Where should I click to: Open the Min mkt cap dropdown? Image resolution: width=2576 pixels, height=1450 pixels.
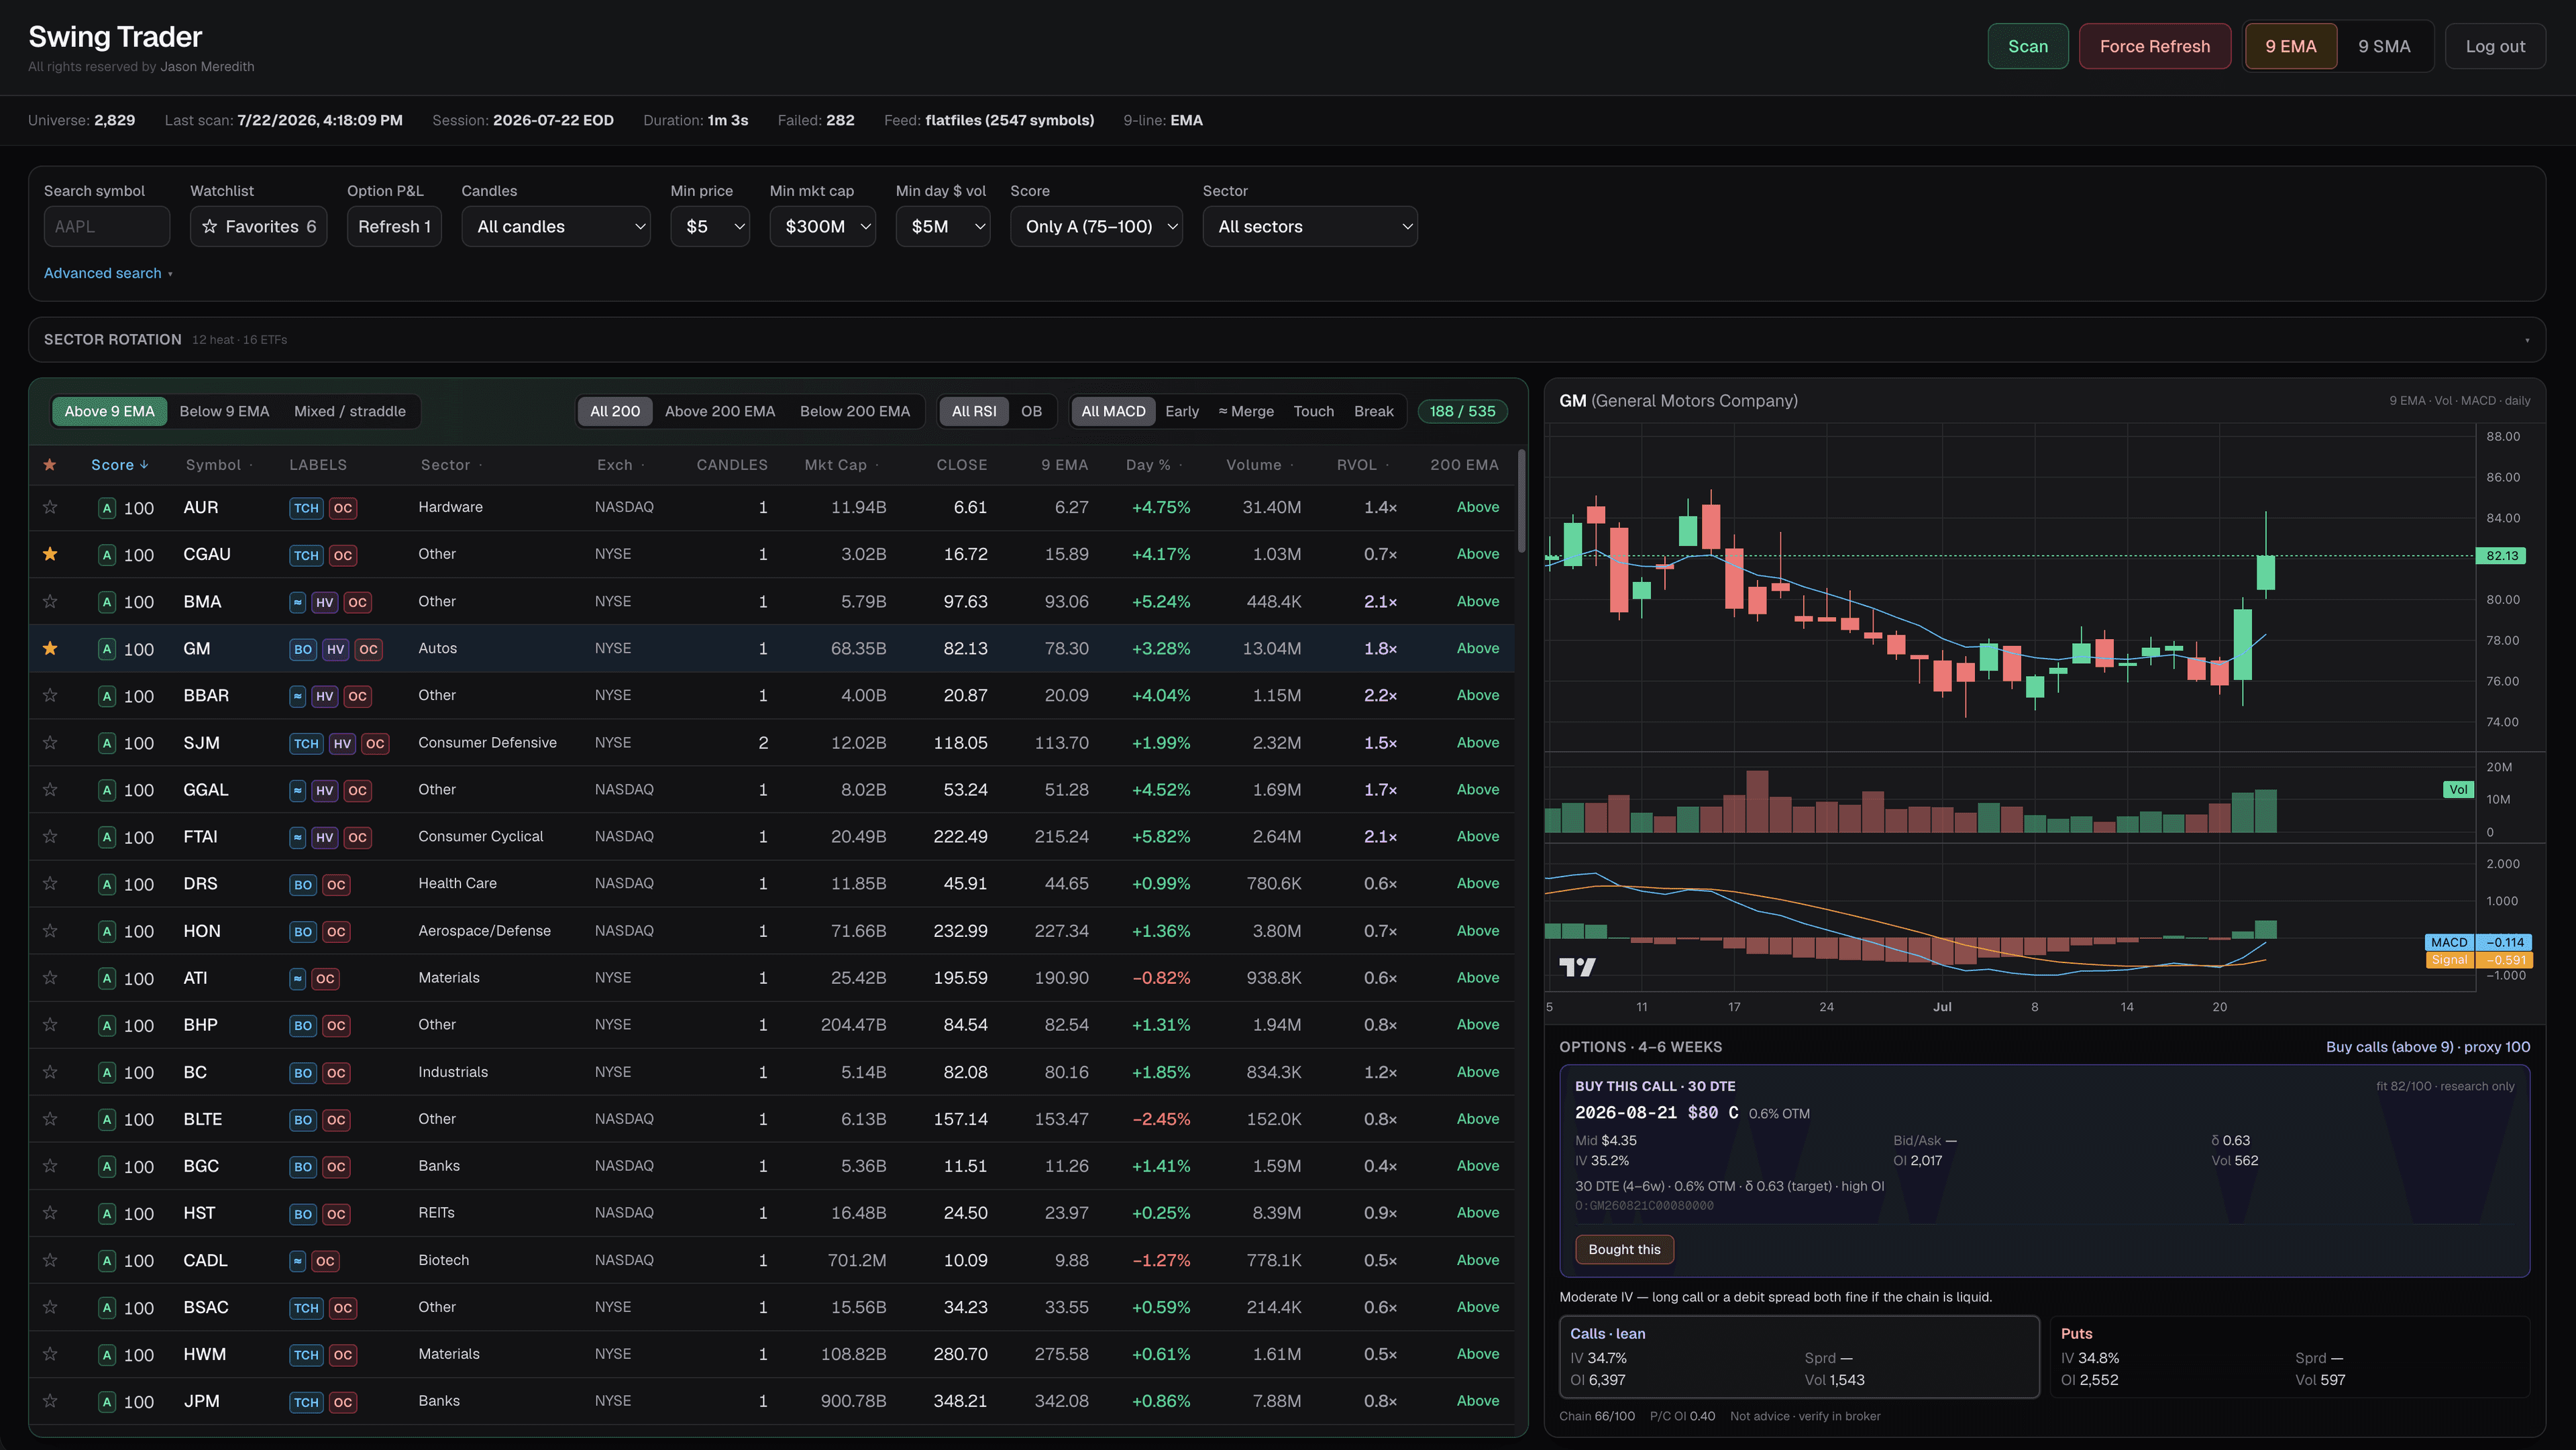[823, 227]
